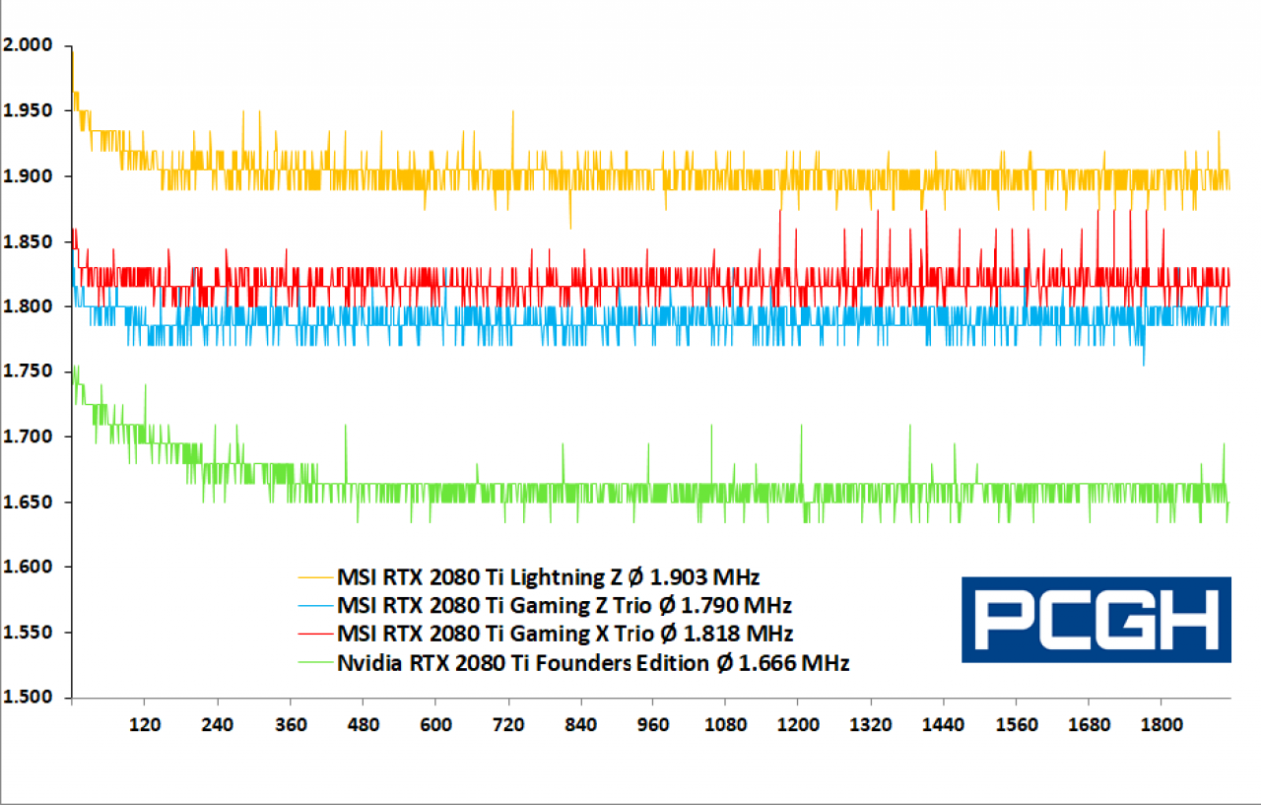
Task: Click the 1.750 y-axis label
Action: pyautogui.click(x=27, y=371)
